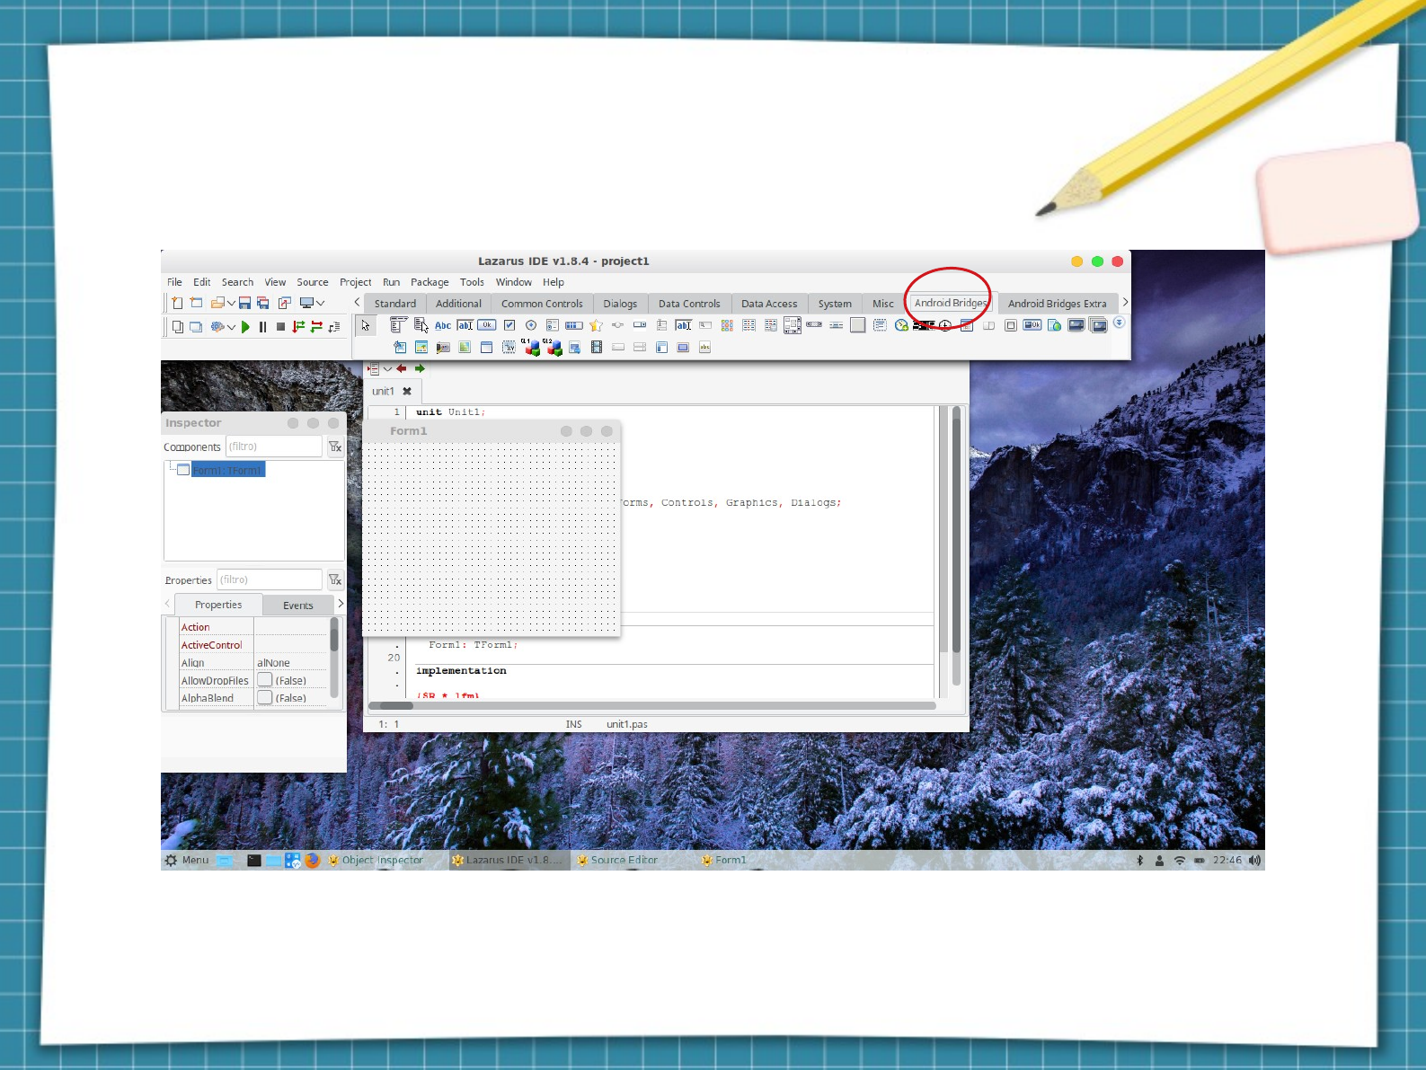The image size is (1426, 1070).
Task: Click the New Form icon
Action: pos(196,303)
